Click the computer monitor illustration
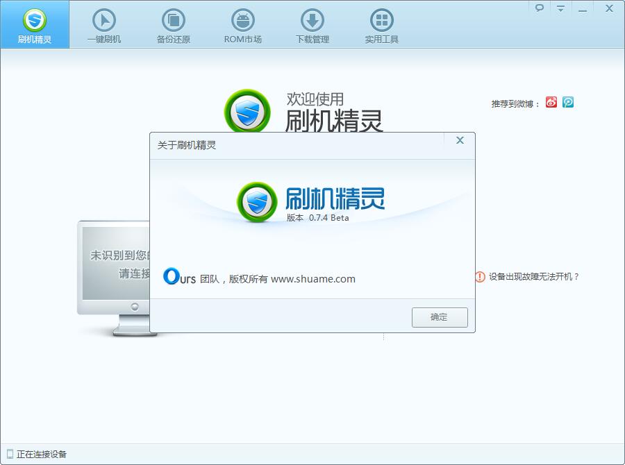The image size is (625, 465). [114, 278]
